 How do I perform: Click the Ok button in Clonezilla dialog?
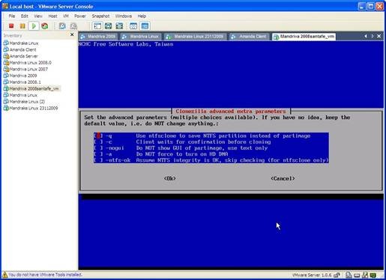170,178
